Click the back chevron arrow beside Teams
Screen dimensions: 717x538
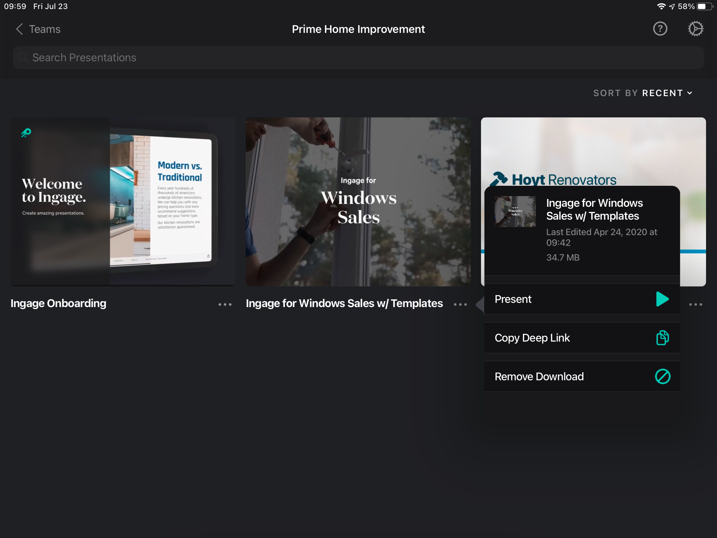(19, 29)
